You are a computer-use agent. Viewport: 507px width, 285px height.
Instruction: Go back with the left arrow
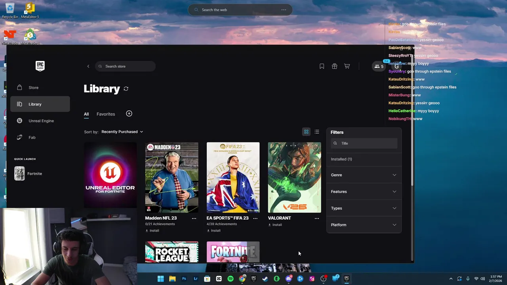coord(88,66)
